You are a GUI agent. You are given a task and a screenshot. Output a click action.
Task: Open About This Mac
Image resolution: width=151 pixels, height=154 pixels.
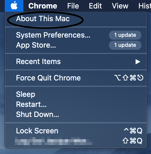coord(43,19)
